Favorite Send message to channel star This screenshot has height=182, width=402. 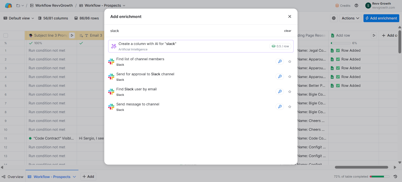(x=290, y=107)
